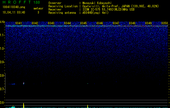Click the HROFFT 1.0.0 title text
This screenshot has height=108, width=170.
21,2
